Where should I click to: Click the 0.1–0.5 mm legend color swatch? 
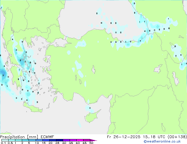pos(5,140)
